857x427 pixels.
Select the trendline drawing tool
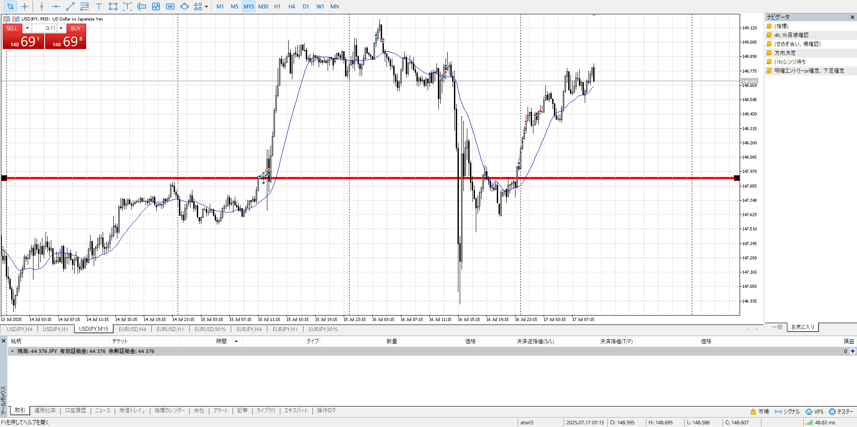point(70,6)
